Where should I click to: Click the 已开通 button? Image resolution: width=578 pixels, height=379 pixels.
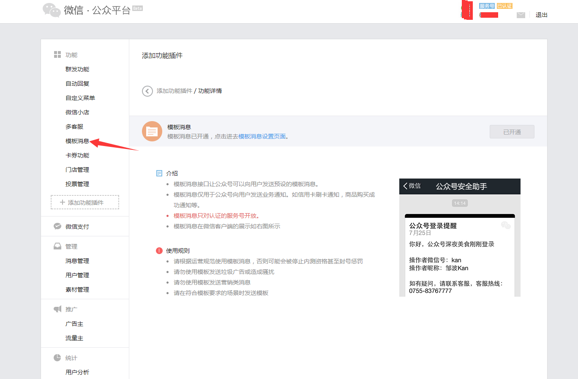point(512,132)
